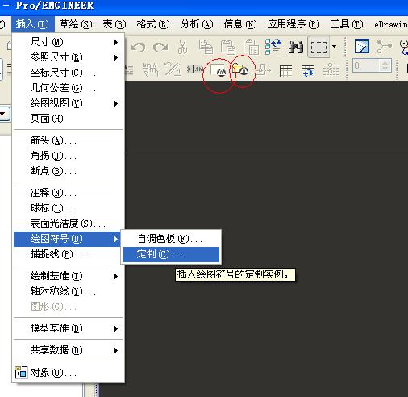The width and height of the screenshot is (408, 397).
Task: Expand the 共享数据(D) submenu
Action: click(69, 350)
